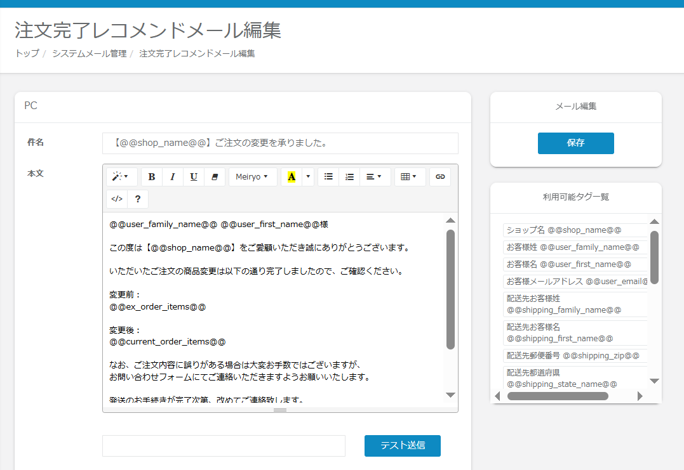Navigate to トップ breadcrumb link
684x470 pixels.
(x=27, y=54)
